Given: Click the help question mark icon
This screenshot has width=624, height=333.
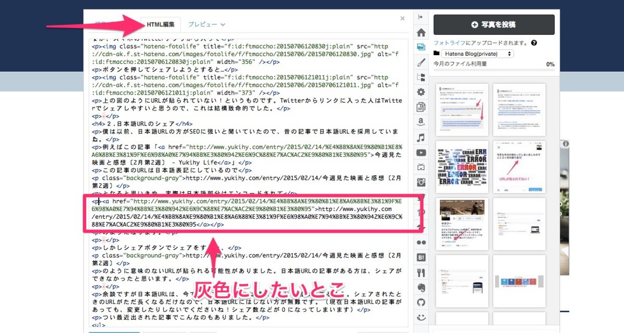Looking at the screenshot, I should 534,43.
